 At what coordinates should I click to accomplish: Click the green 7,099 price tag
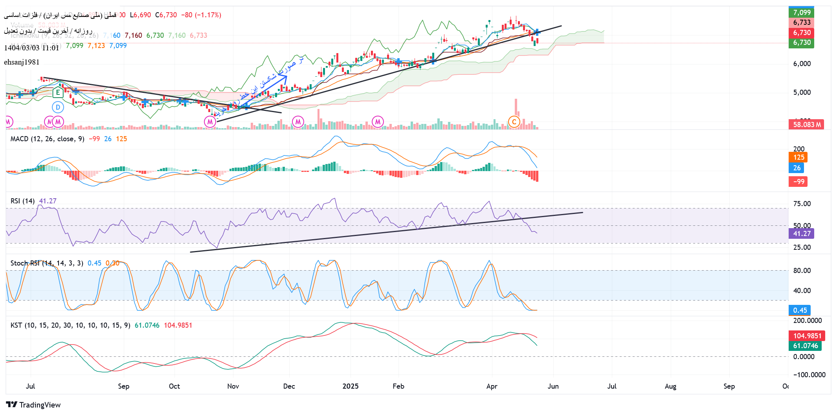(801, 13)
